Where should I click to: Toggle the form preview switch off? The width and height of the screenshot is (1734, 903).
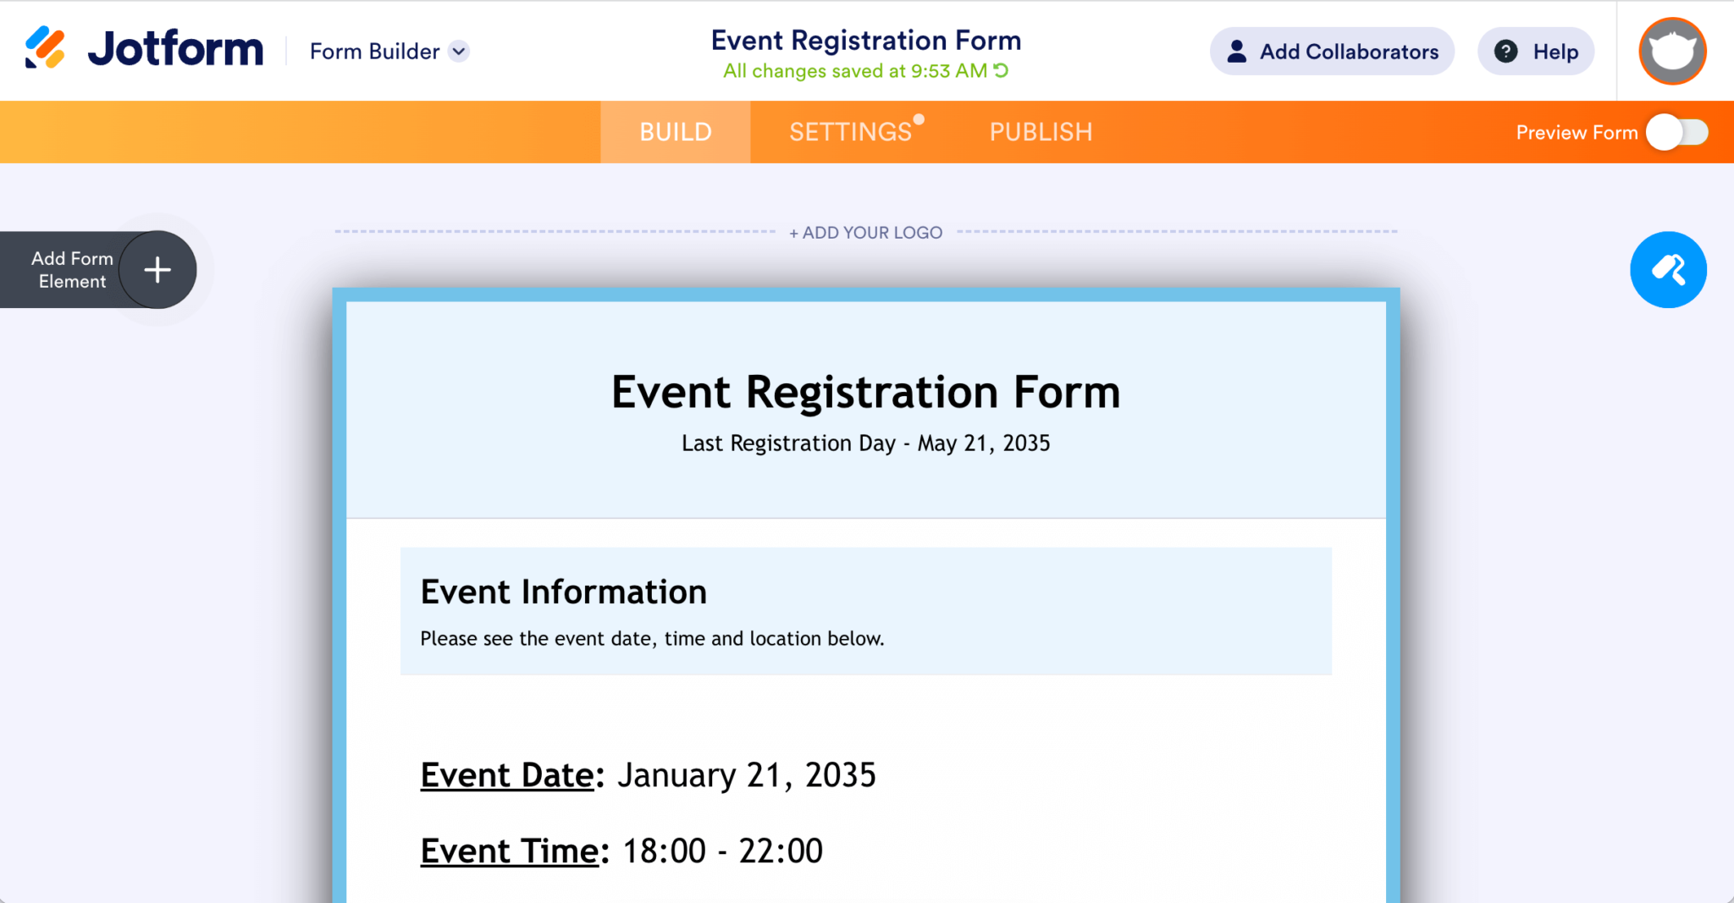(1676, 132)
